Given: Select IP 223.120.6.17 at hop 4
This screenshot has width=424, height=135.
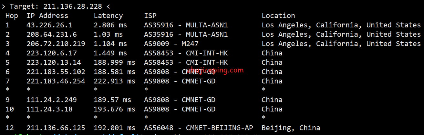Looking at the screenshot, I should click(x=47, y=53).
